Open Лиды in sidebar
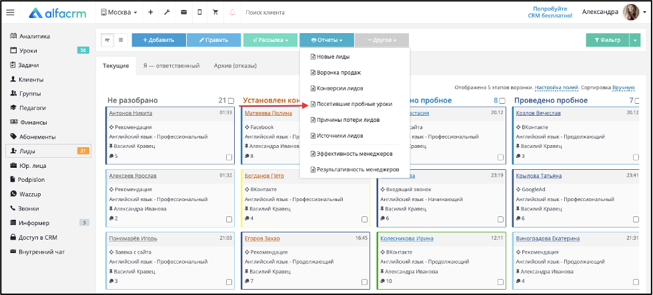Screen dimensions: 653x295 (48, 151)
